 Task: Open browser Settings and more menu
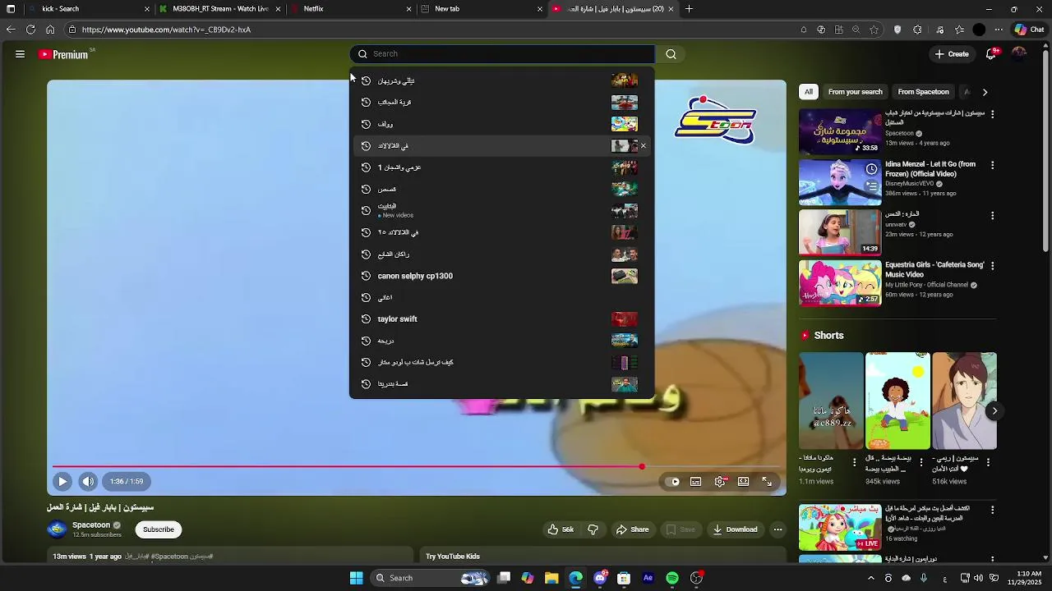pos(999,30)
